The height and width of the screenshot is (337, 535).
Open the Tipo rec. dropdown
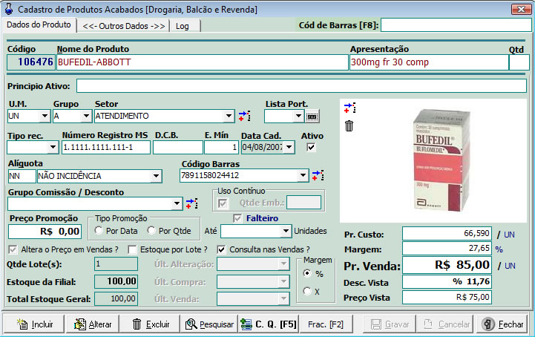53,148
